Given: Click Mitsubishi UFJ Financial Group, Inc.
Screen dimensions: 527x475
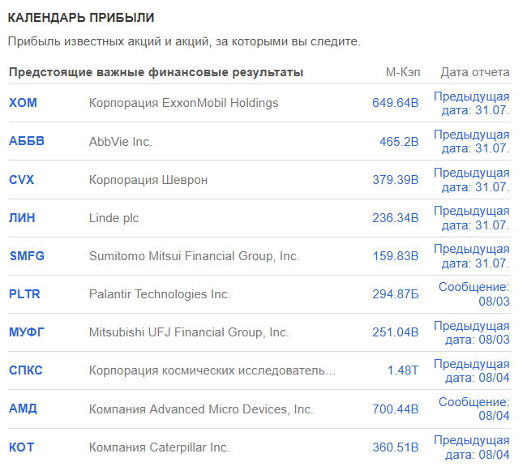Looking at the screenshot, I should pyautogui.click(x=189, y=332).
